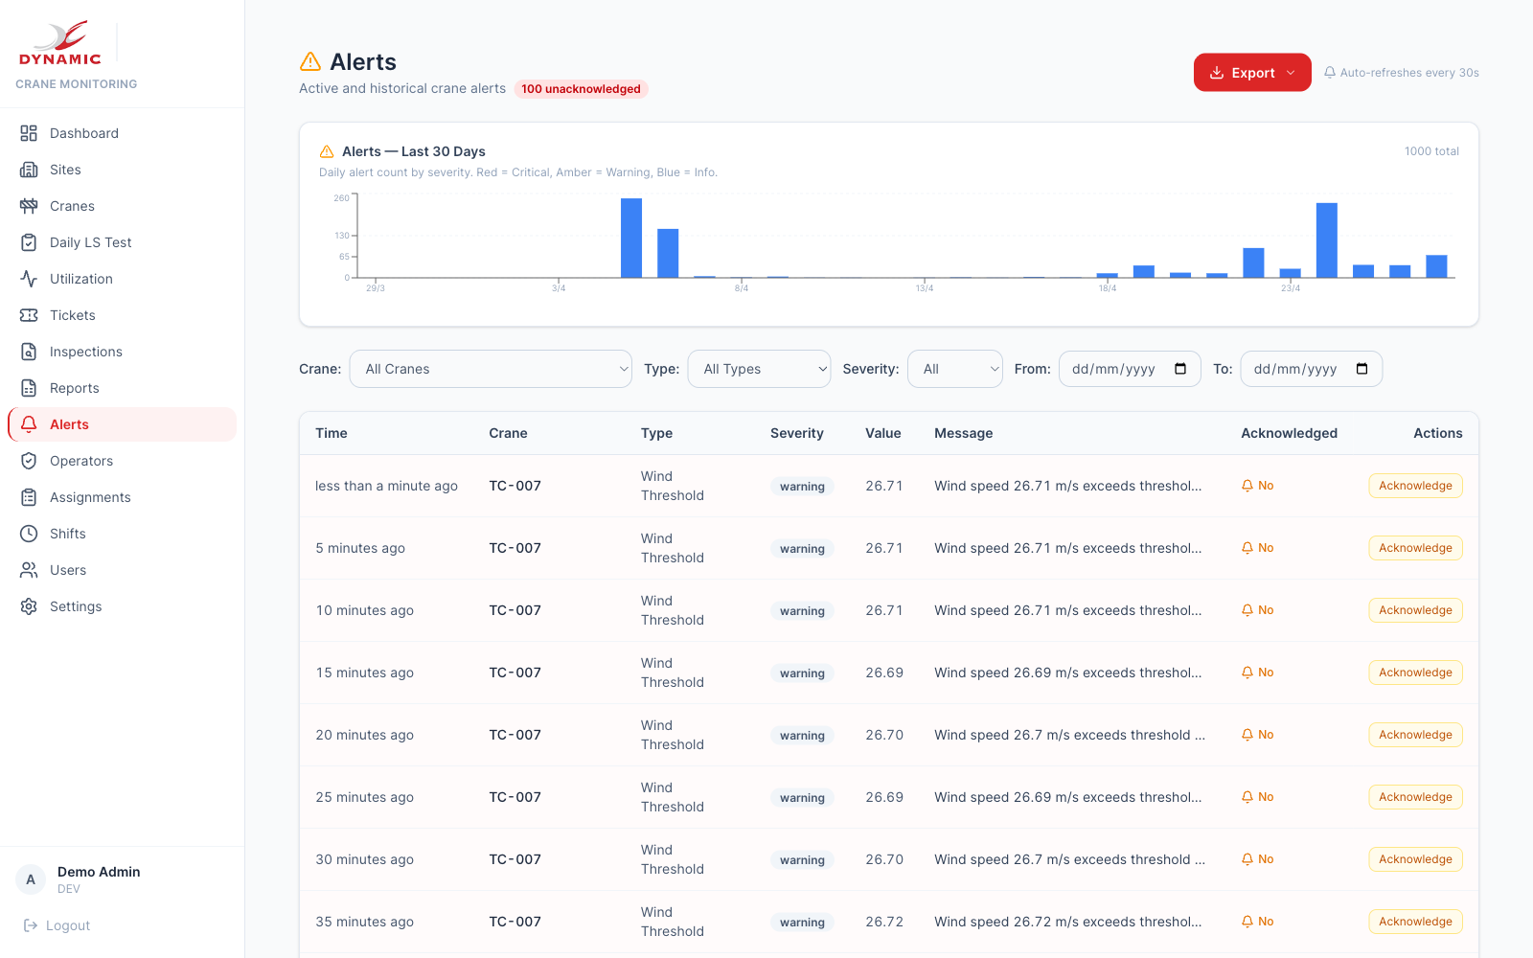Image resolution: width=1533 pixels, height=958 pixels.
Task: Open Shifts via the clock icon
Action: coord(30,534)
